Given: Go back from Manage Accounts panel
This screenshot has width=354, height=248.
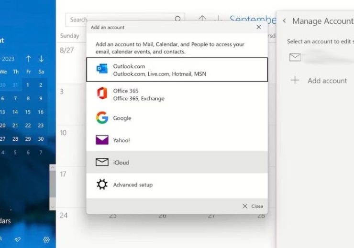Looking at the screenshot, I should [285, 21].
